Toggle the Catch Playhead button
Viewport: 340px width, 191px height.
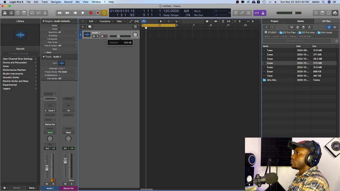point(144,21)
